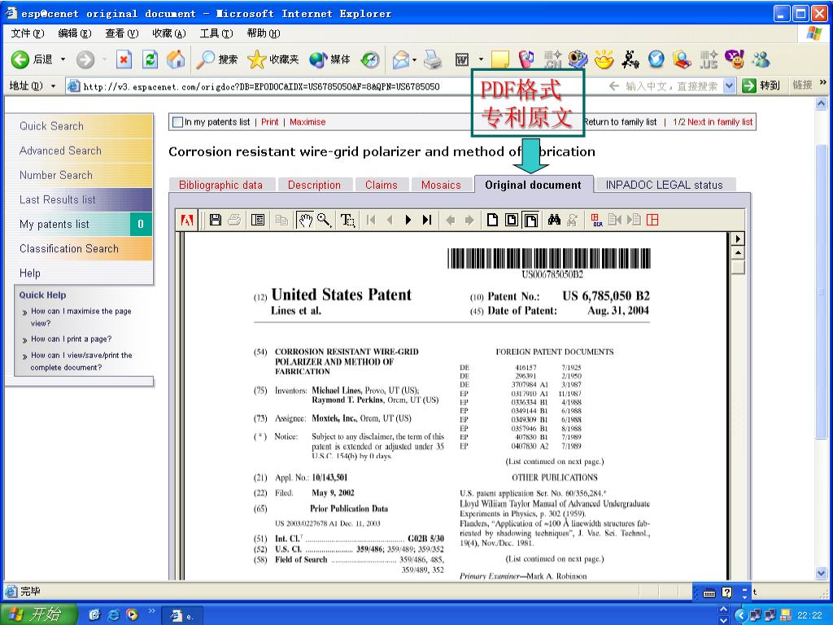Open the Word edit dropdown arrow
The height and width of the screenshot is (625, 833).
[481, 60]
